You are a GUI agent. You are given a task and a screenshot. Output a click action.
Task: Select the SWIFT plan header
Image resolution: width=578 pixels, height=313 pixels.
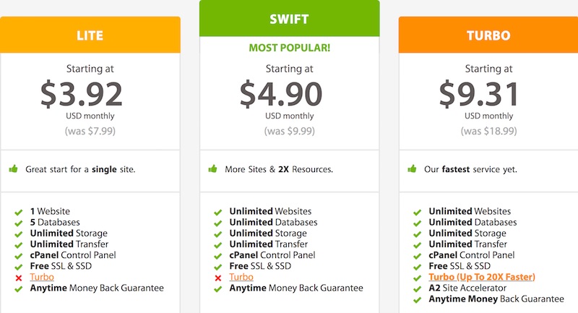(x=290, y=18)
